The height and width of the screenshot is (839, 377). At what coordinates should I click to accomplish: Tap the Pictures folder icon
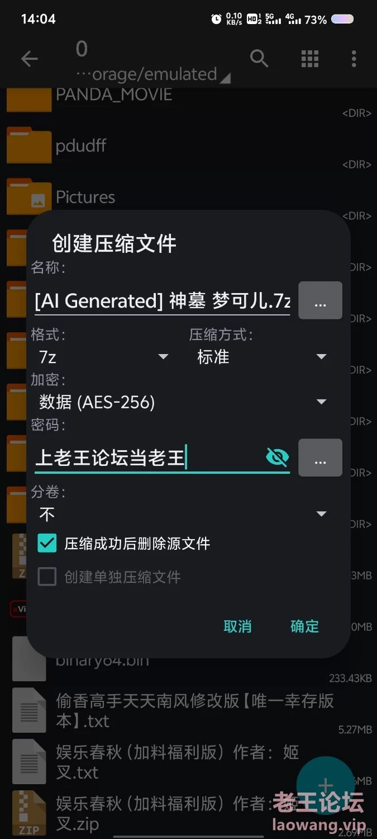(29, 197)
